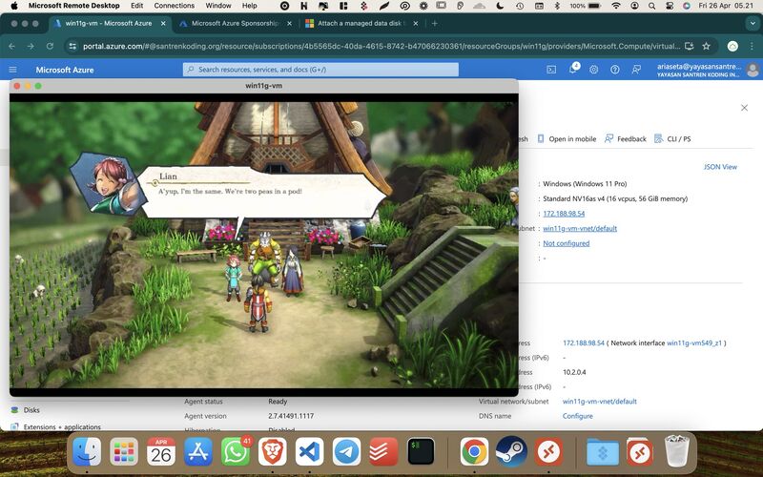Click Lian's character portrait in game
This screenshot has width=763, height=477.
107,183
